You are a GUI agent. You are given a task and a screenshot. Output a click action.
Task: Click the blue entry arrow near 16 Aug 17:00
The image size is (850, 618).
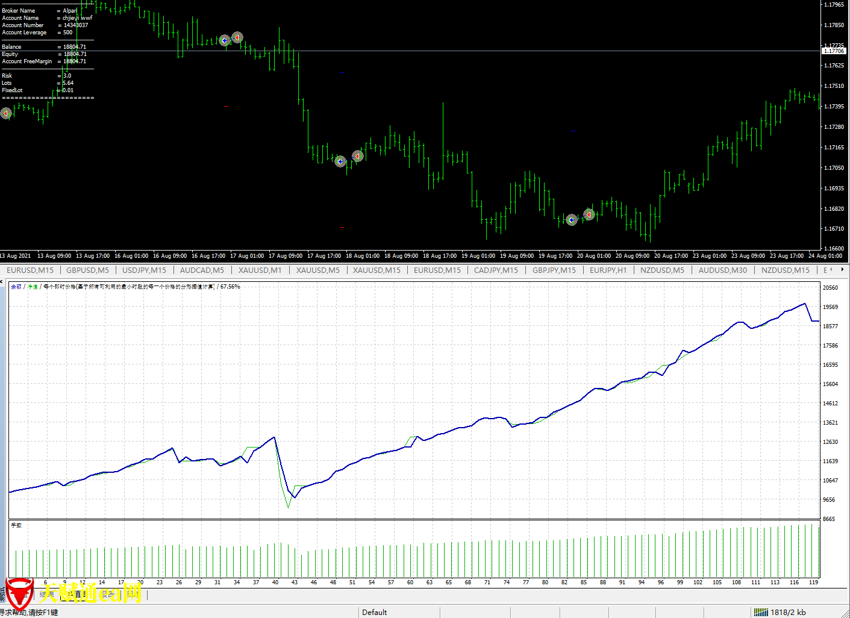[225, 40]
